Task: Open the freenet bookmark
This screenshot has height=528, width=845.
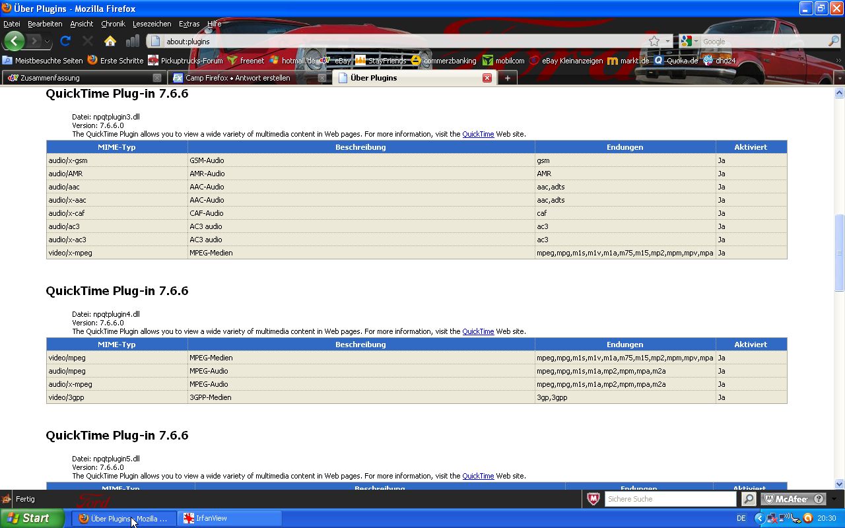Action: click(x=246, y=60)
